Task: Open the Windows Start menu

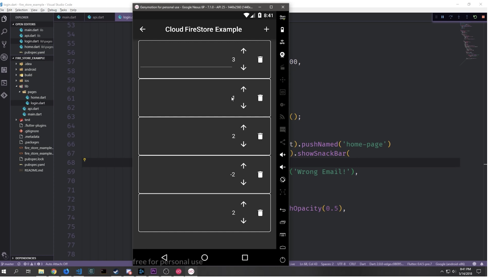Action: [4, 271]
